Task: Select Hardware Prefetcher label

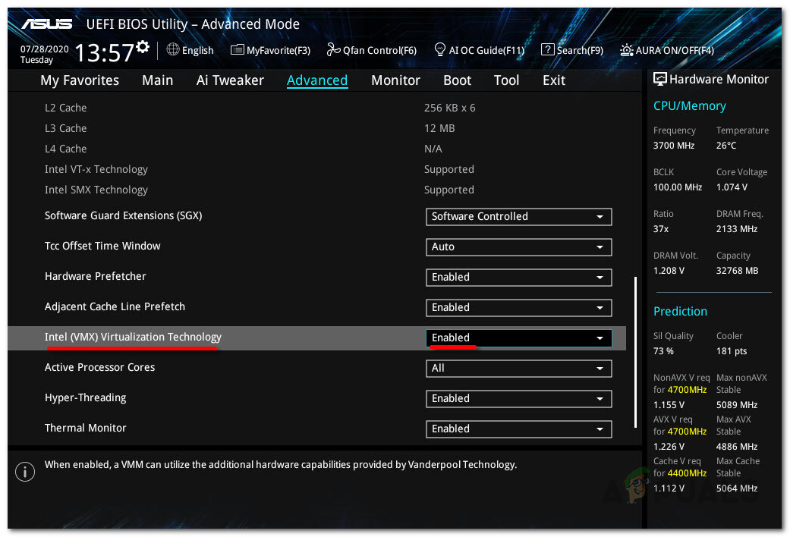Action: [95, 276]
